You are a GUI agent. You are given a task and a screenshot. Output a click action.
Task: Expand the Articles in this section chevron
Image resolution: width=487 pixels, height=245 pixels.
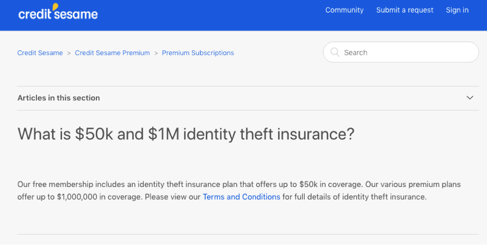470,98
